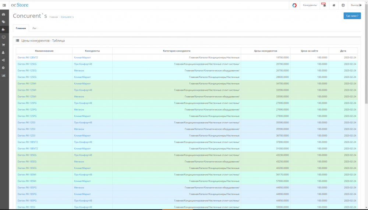This screenshot has height=210, width=368.
Task: Open the Sales shopping cart icon in sidebar
Action: point(4,45)
